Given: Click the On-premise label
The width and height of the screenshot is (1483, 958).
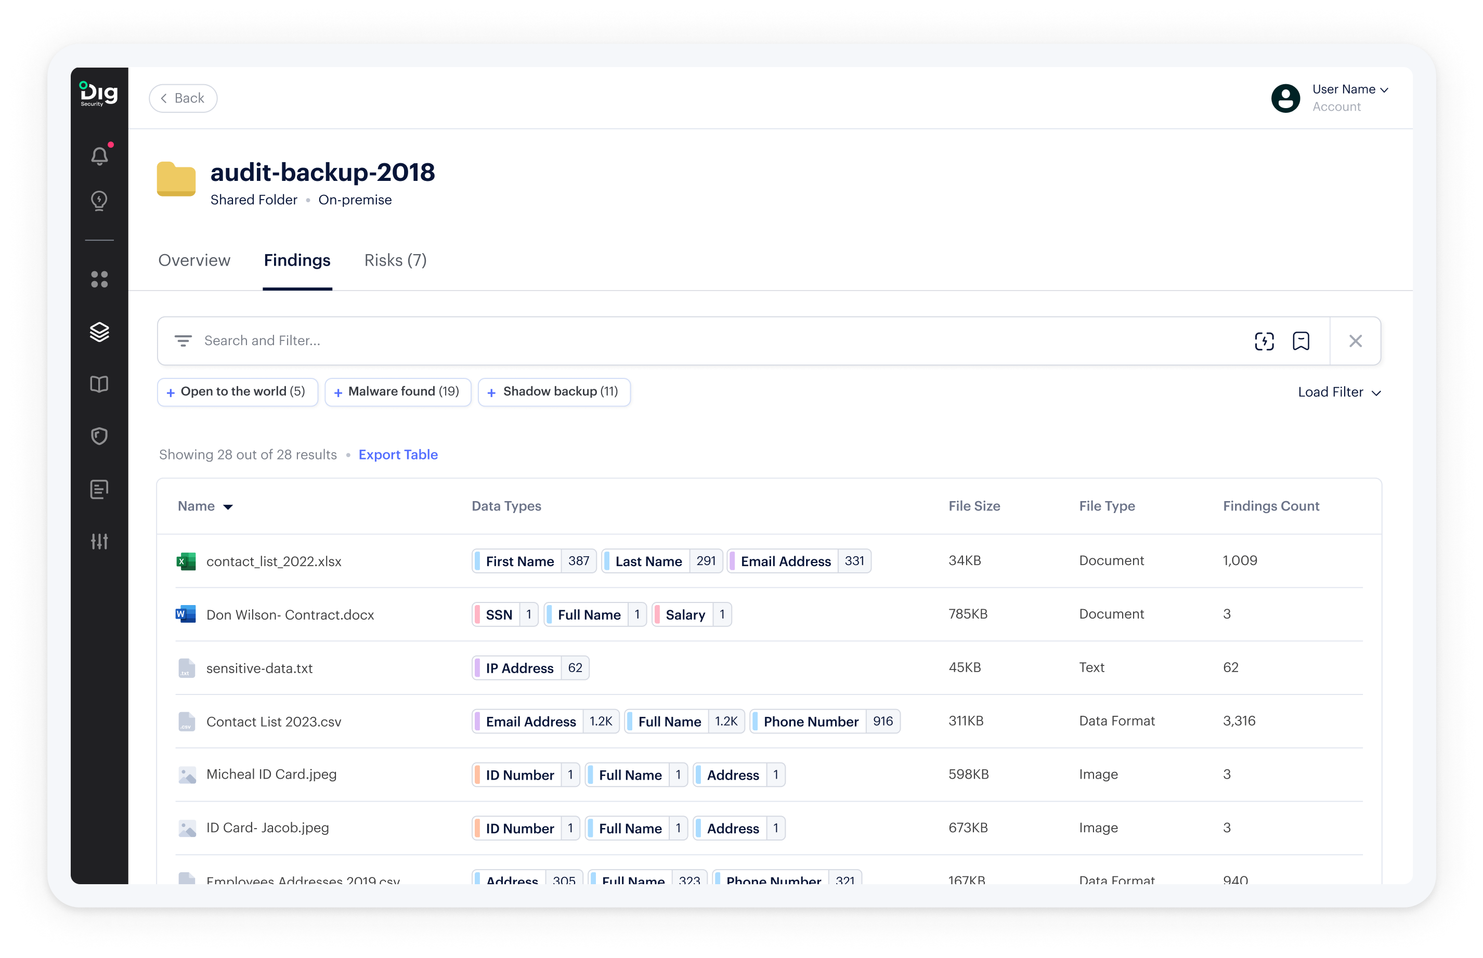Looking at the screenshot, I should coord(355,200).
